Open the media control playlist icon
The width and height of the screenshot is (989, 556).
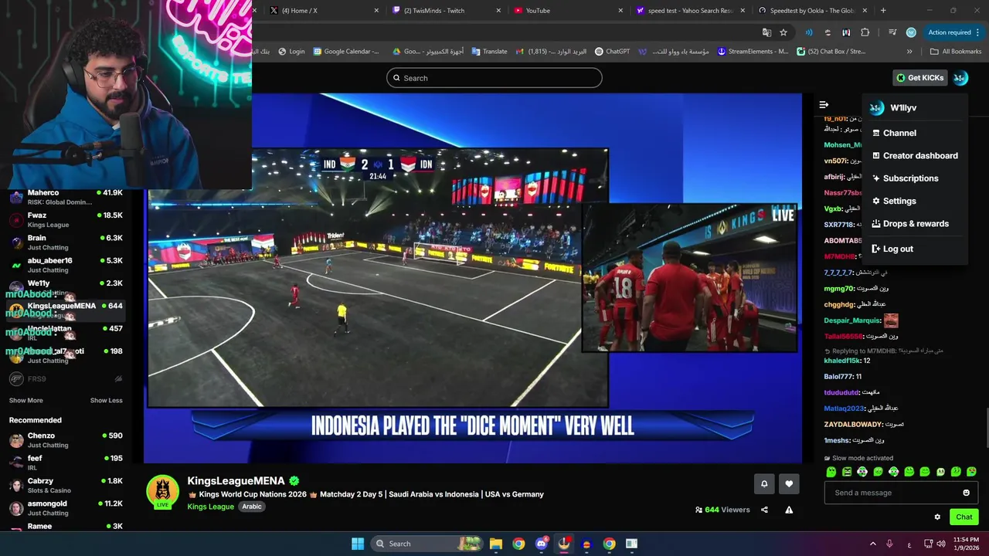[x=892, y=32]
